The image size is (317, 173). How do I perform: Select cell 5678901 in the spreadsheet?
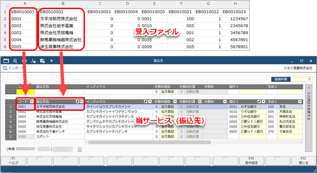pos(235,47)
